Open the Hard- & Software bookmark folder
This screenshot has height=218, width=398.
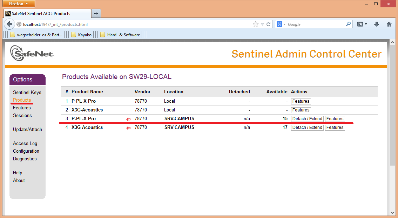tap(120, 35)
